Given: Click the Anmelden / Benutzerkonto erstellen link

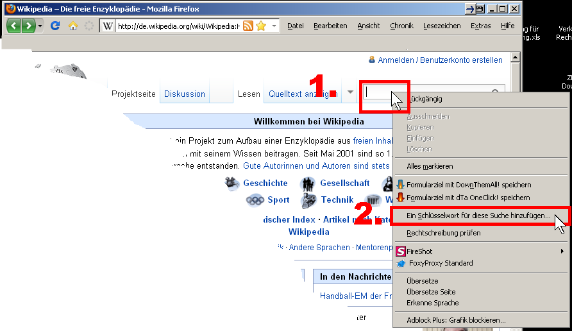Looking at the screenshot, I should 440,60.
